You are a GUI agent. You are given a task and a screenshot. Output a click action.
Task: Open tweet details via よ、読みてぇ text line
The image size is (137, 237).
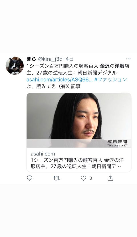point(54,86)
